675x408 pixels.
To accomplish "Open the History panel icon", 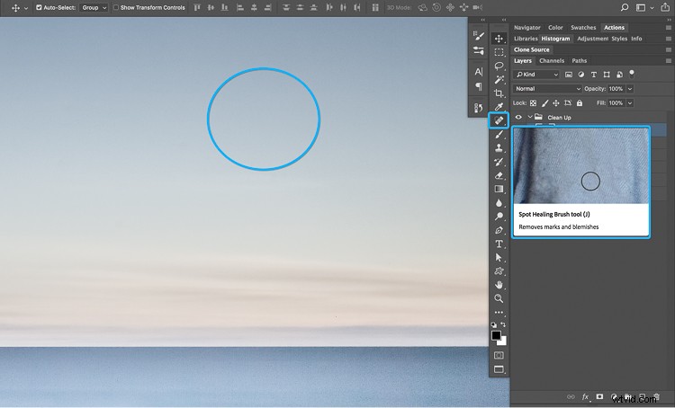I will [x=478, y=108].
